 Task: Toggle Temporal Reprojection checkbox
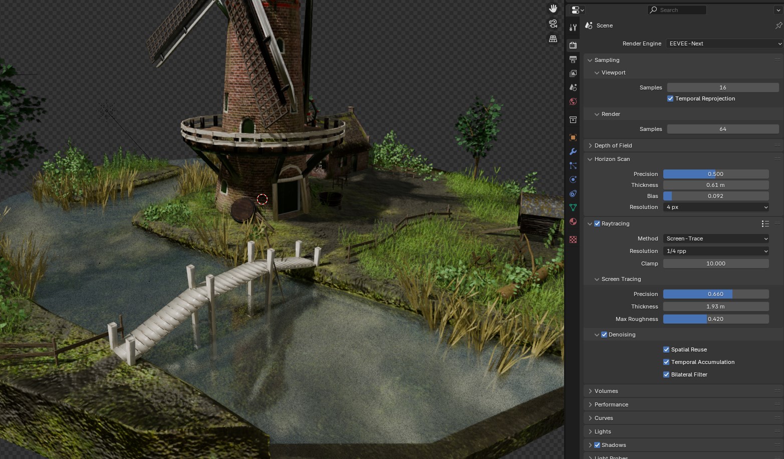tap(670, 98)
